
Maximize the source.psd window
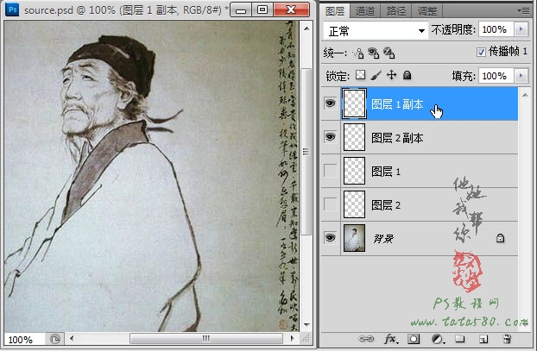point(262,10)
